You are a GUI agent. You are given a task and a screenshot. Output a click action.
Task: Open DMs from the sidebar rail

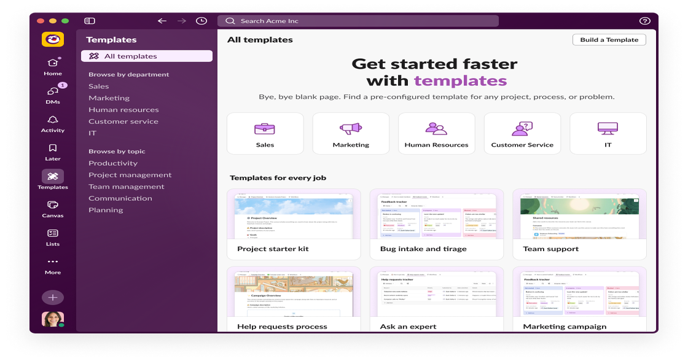click(53, 92)
